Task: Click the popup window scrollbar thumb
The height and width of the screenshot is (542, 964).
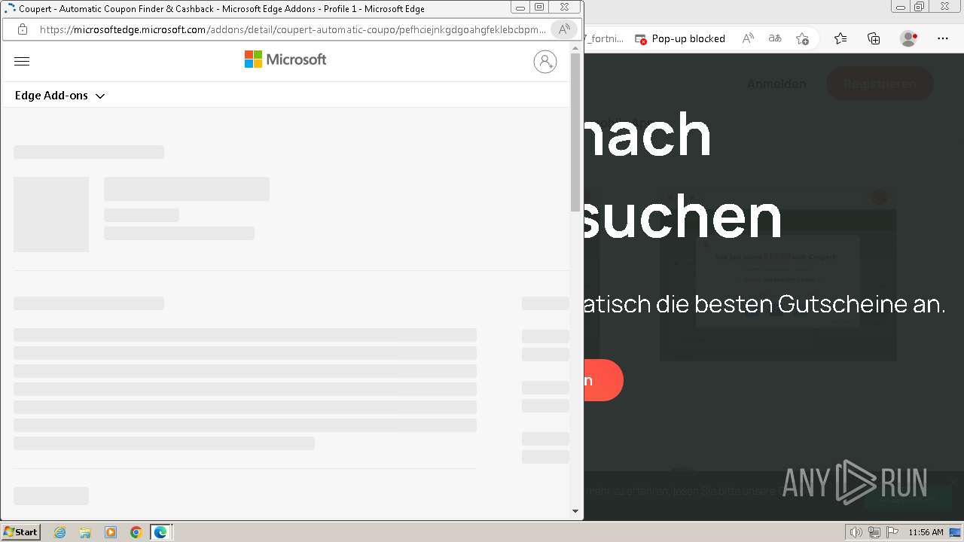Action: 575,132
